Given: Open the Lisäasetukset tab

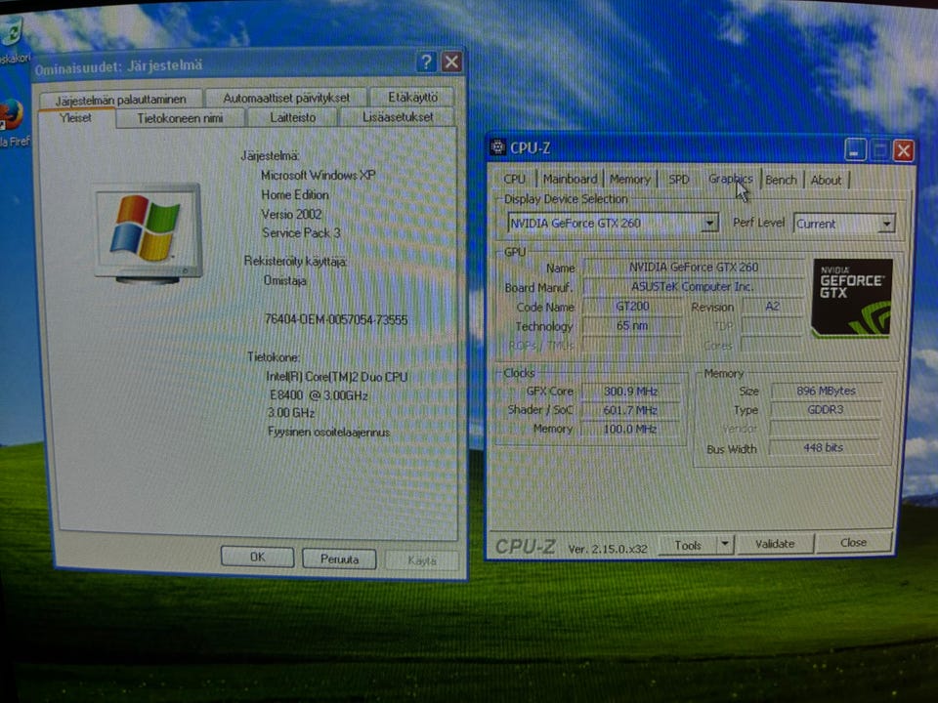Looking at the screenshot, I should (398, 116).
